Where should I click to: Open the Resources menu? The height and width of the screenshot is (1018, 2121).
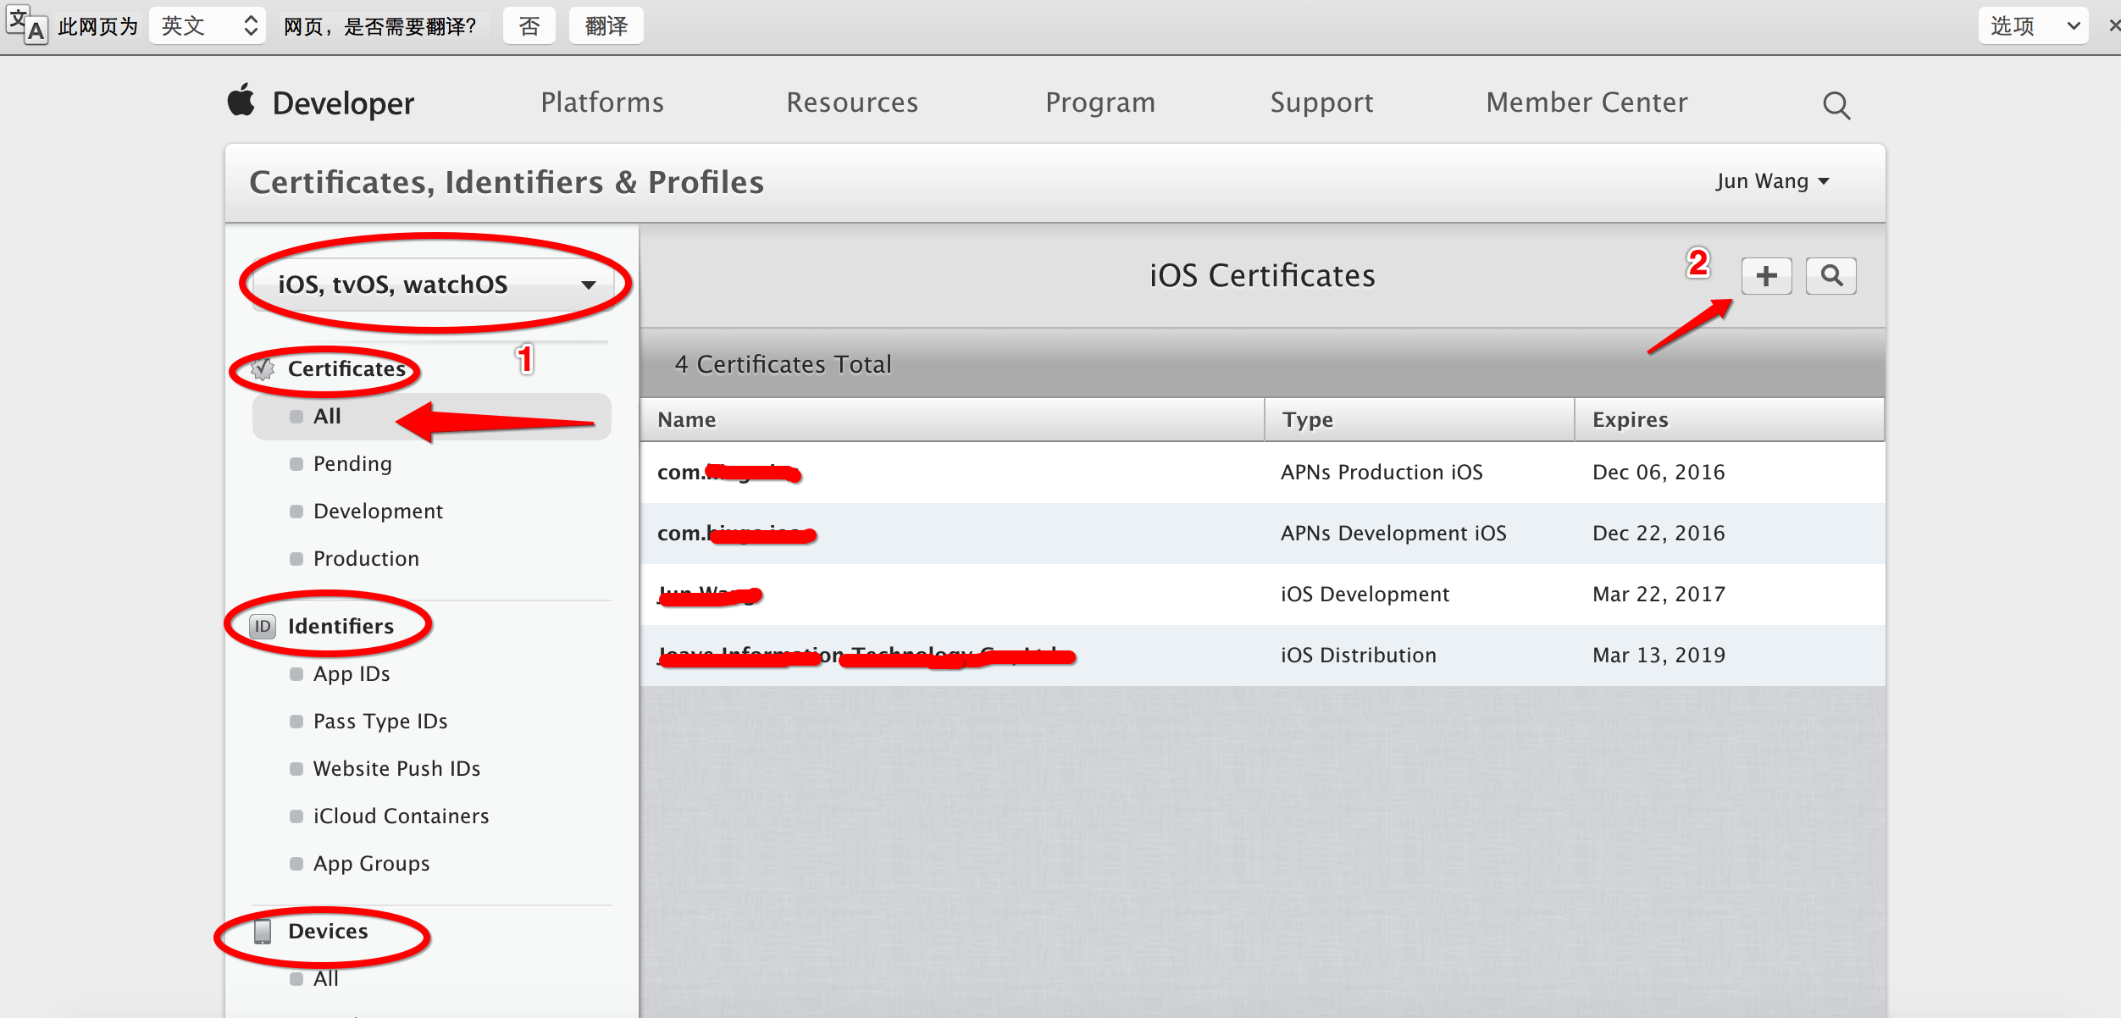[x=852, y=102]
